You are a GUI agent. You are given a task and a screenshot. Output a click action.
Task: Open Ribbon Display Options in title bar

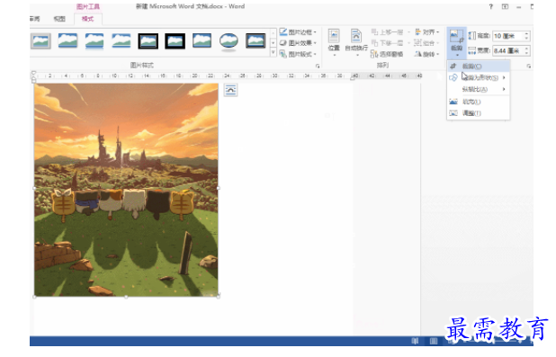click(505, 6)
